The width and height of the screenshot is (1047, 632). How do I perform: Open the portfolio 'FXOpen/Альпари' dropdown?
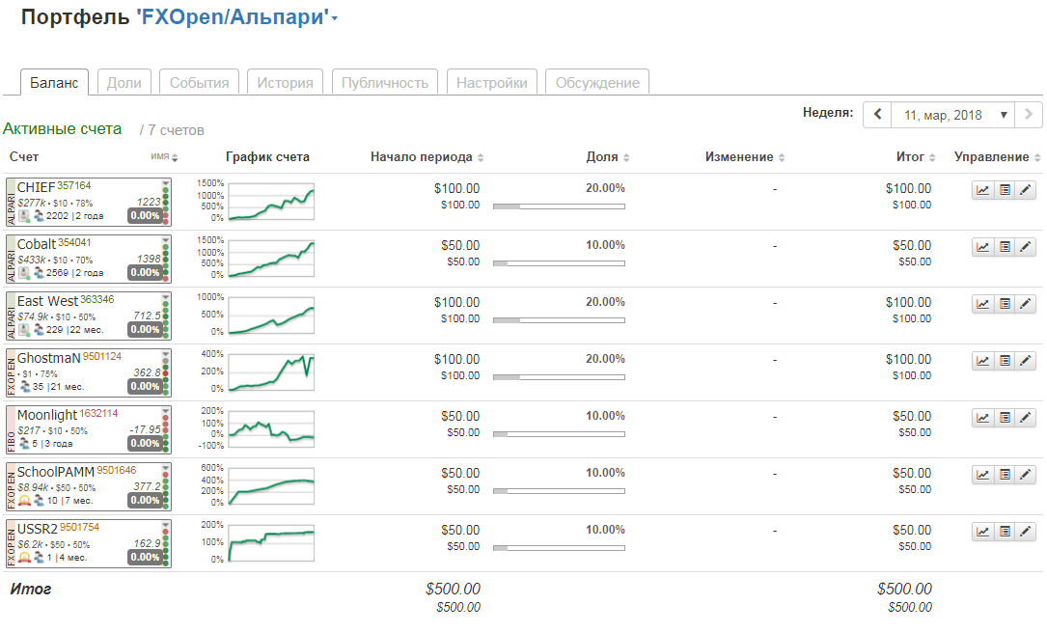tap(334, 18)
